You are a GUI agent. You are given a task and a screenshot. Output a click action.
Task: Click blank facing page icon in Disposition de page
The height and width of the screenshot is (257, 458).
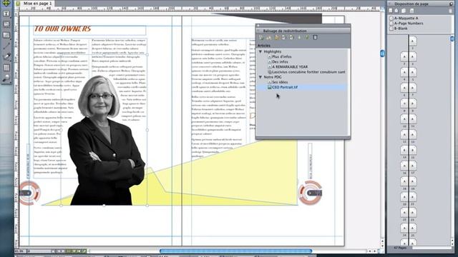(396, 11)
